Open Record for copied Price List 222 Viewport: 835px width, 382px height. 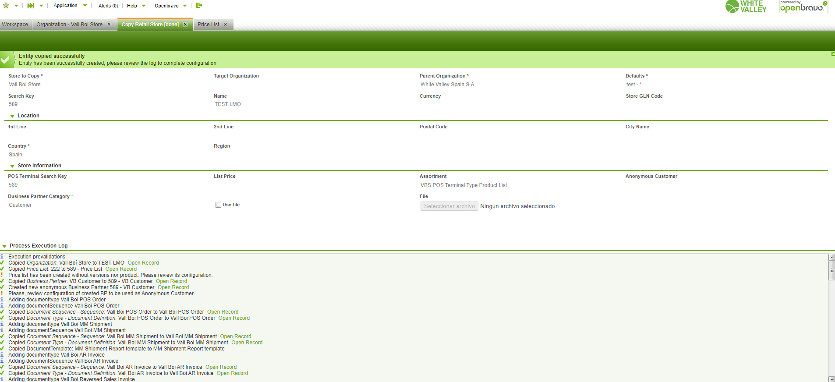(121, 269)
